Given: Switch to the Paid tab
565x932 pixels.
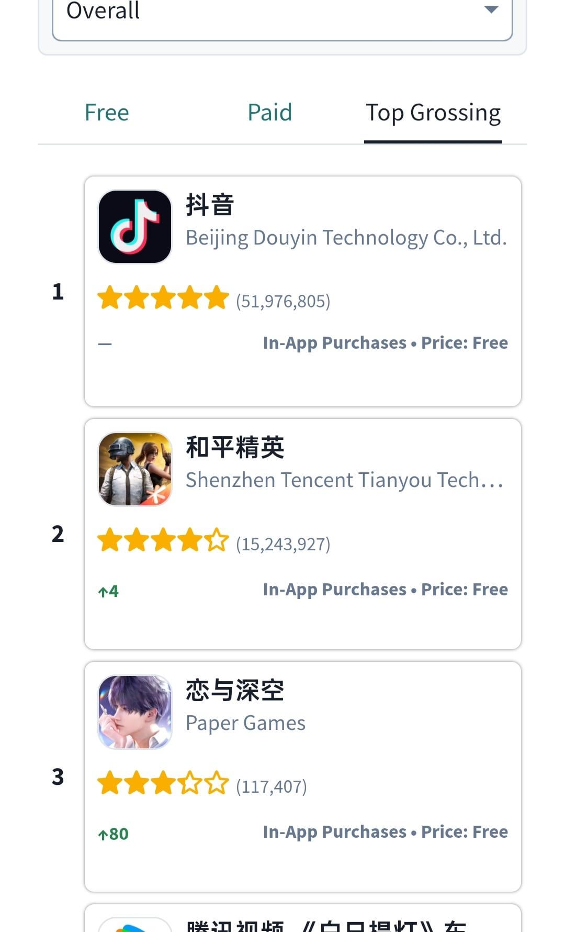Looking at the screenshot, I should click(269, 113).
